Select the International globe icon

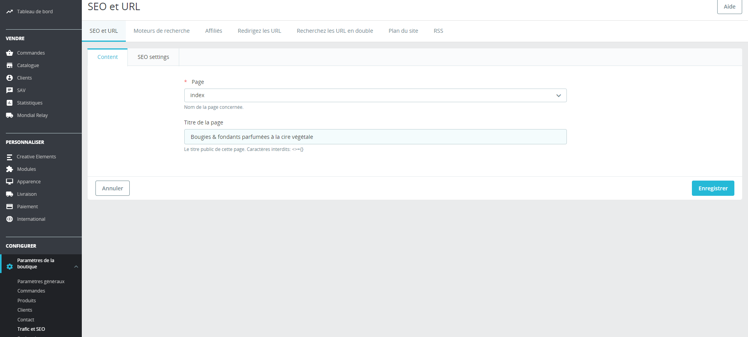[10, 219]
